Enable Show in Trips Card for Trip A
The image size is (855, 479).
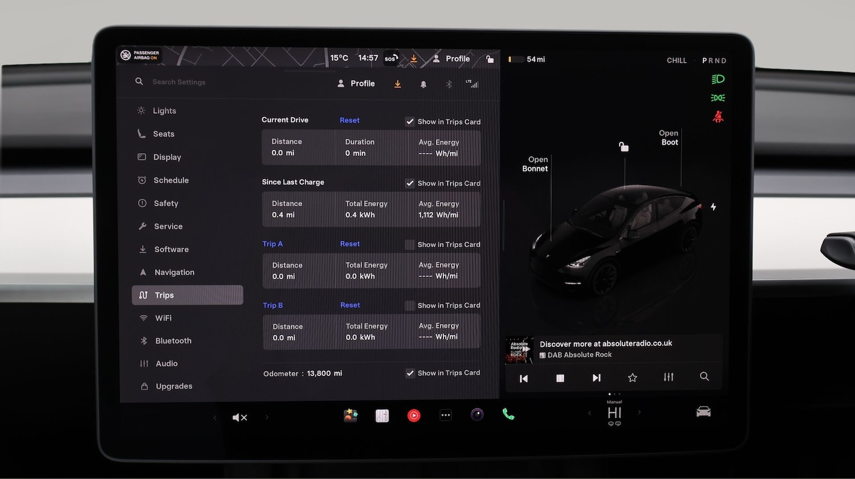(x=410, y=244)
